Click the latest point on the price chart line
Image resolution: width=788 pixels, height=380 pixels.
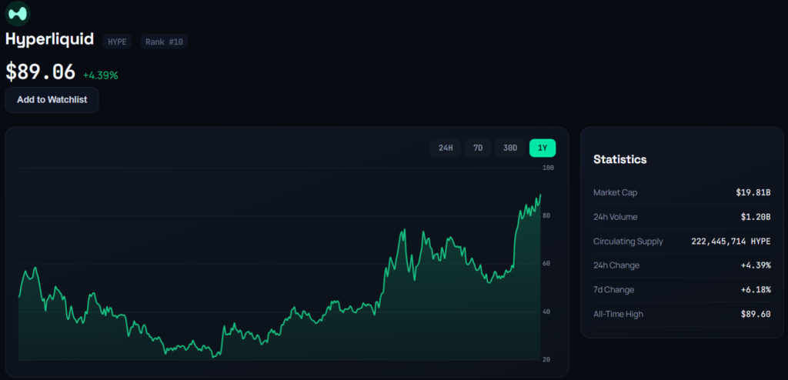click(540, 195)
